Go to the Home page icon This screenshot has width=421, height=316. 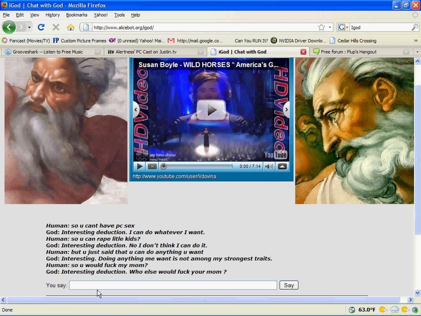[71, 27]
